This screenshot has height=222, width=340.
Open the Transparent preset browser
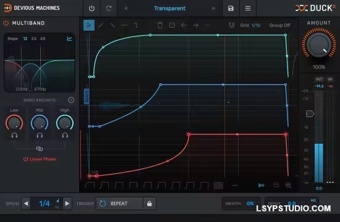click(x=169, y=9)
